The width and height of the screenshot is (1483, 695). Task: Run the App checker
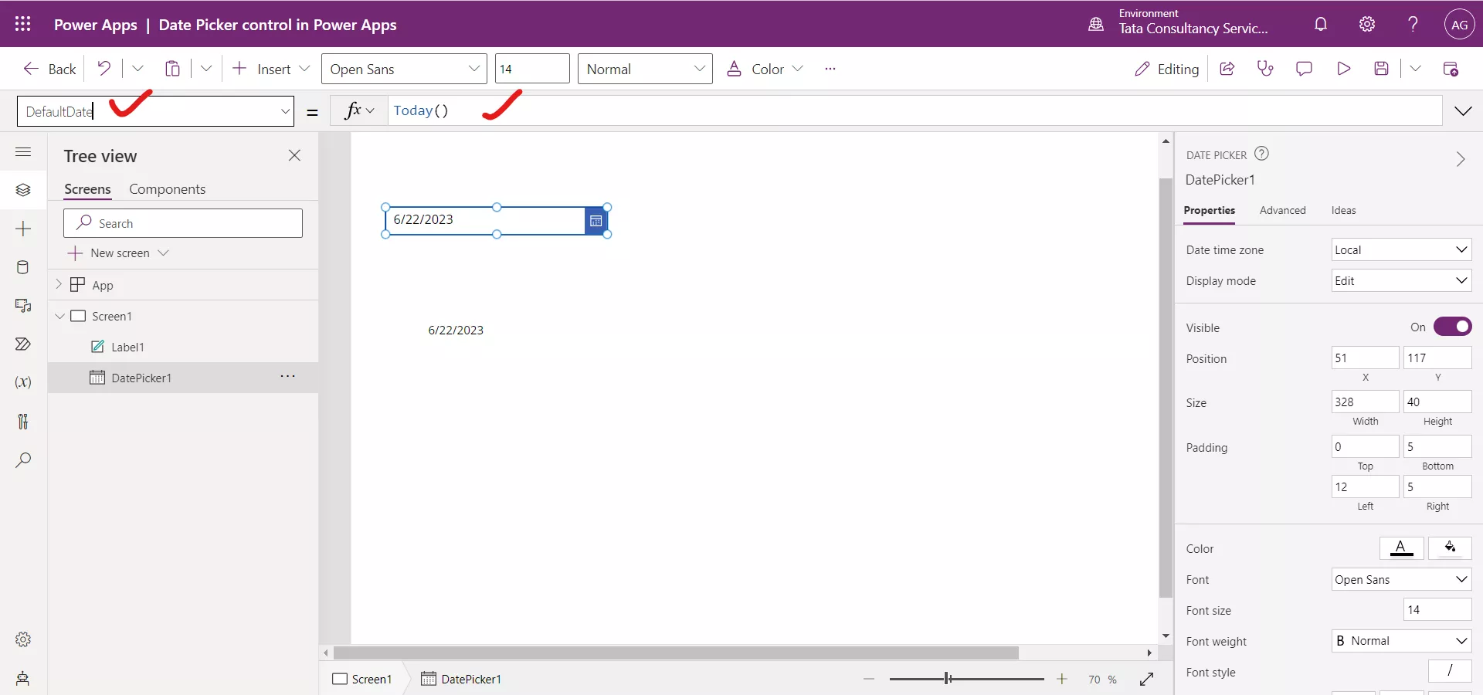tap(1265, 68)
